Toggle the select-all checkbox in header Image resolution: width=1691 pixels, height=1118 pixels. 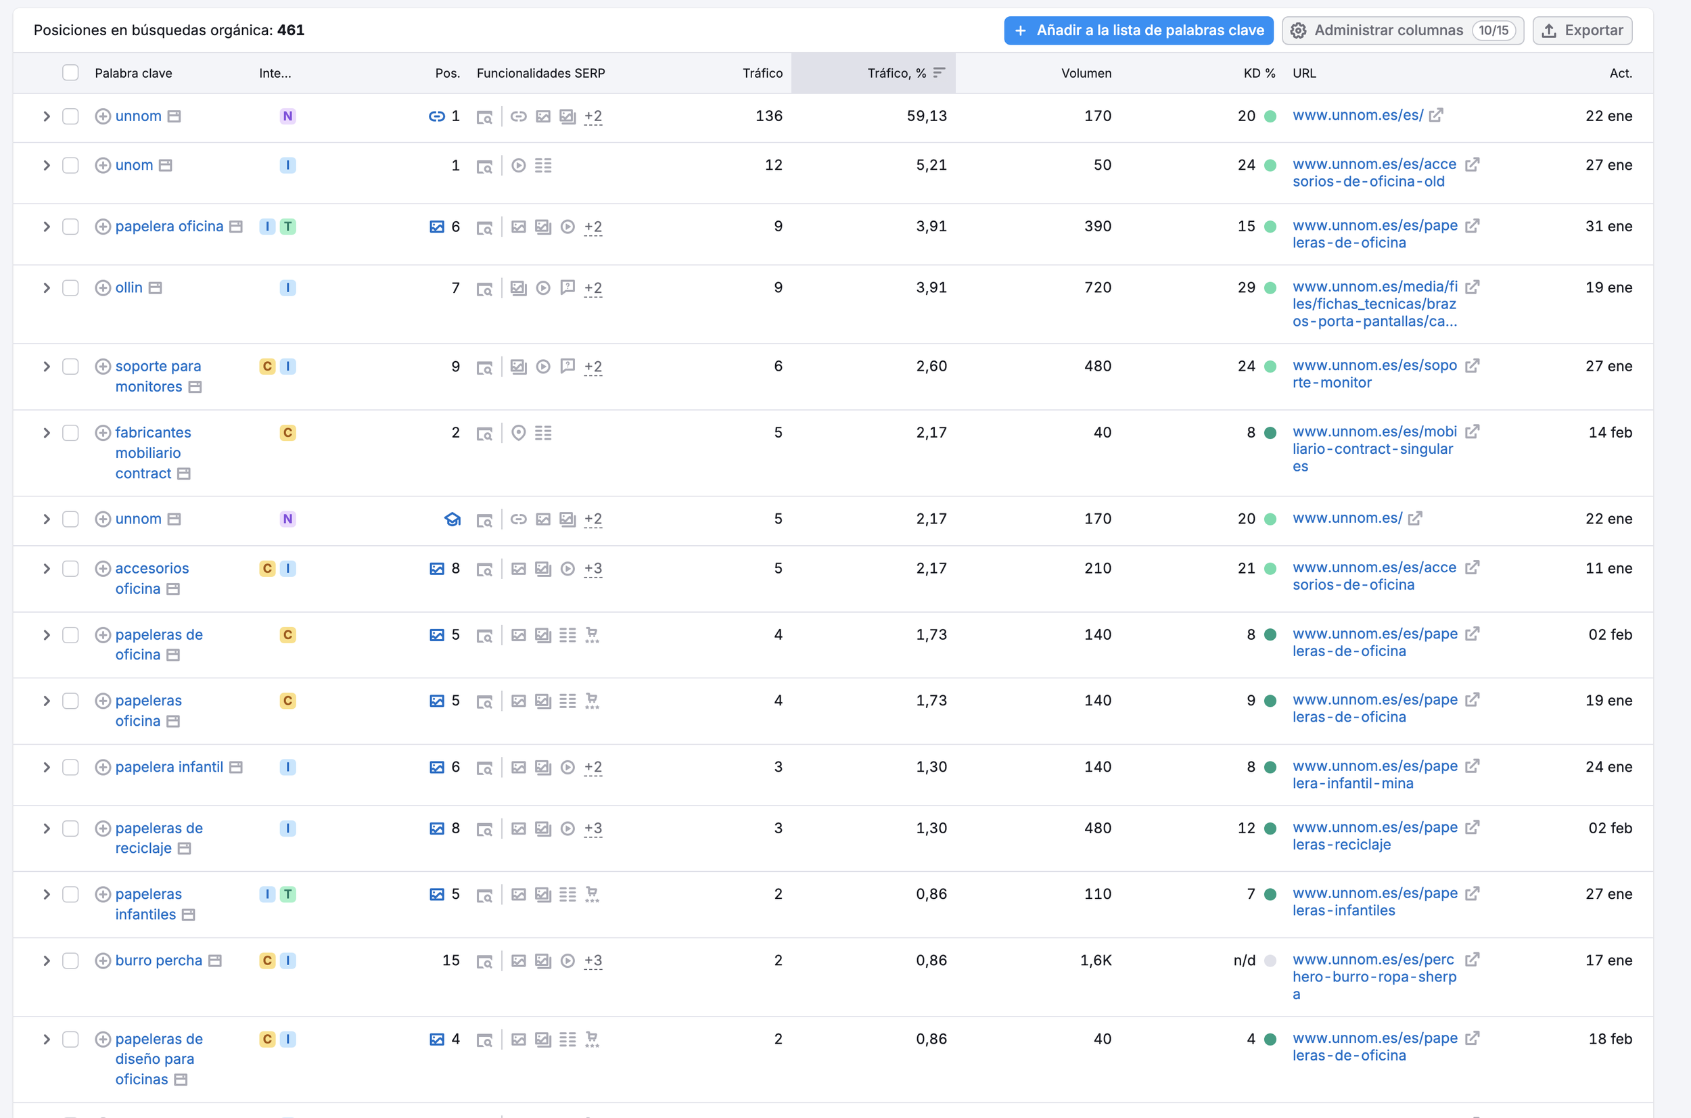click(x=70, y=73)
